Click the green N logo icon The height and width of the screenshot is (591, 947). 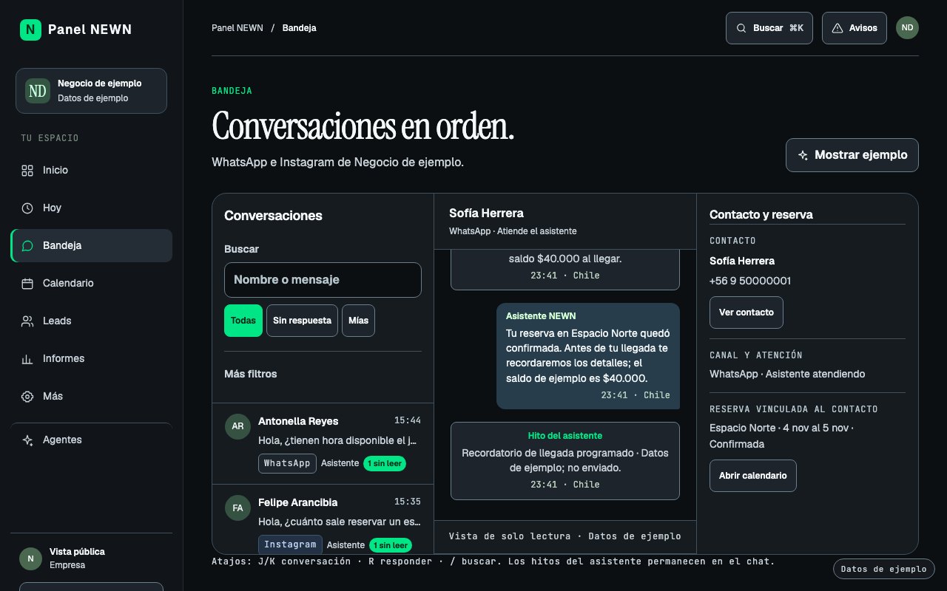pyautogui.click(x=30, y=30)
